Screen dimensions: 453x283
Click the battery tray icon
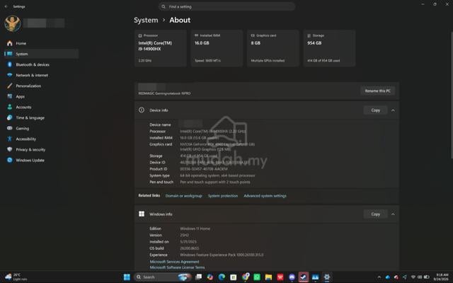[426, 277]
